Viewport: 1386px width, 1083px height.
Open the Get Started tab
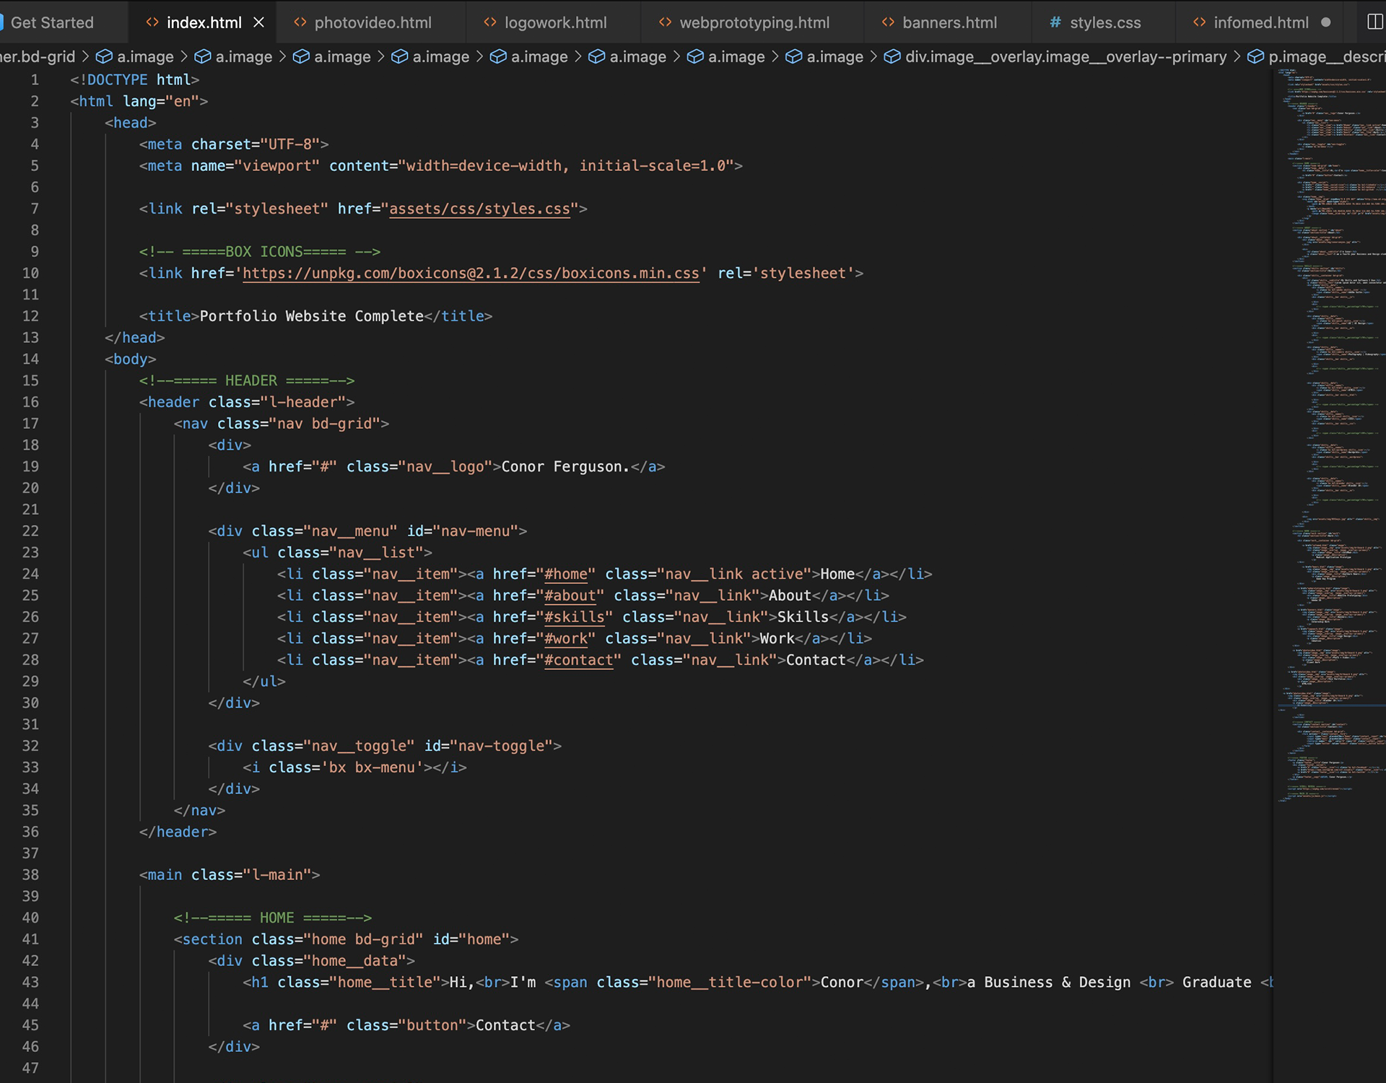click(x=52, y=22)
